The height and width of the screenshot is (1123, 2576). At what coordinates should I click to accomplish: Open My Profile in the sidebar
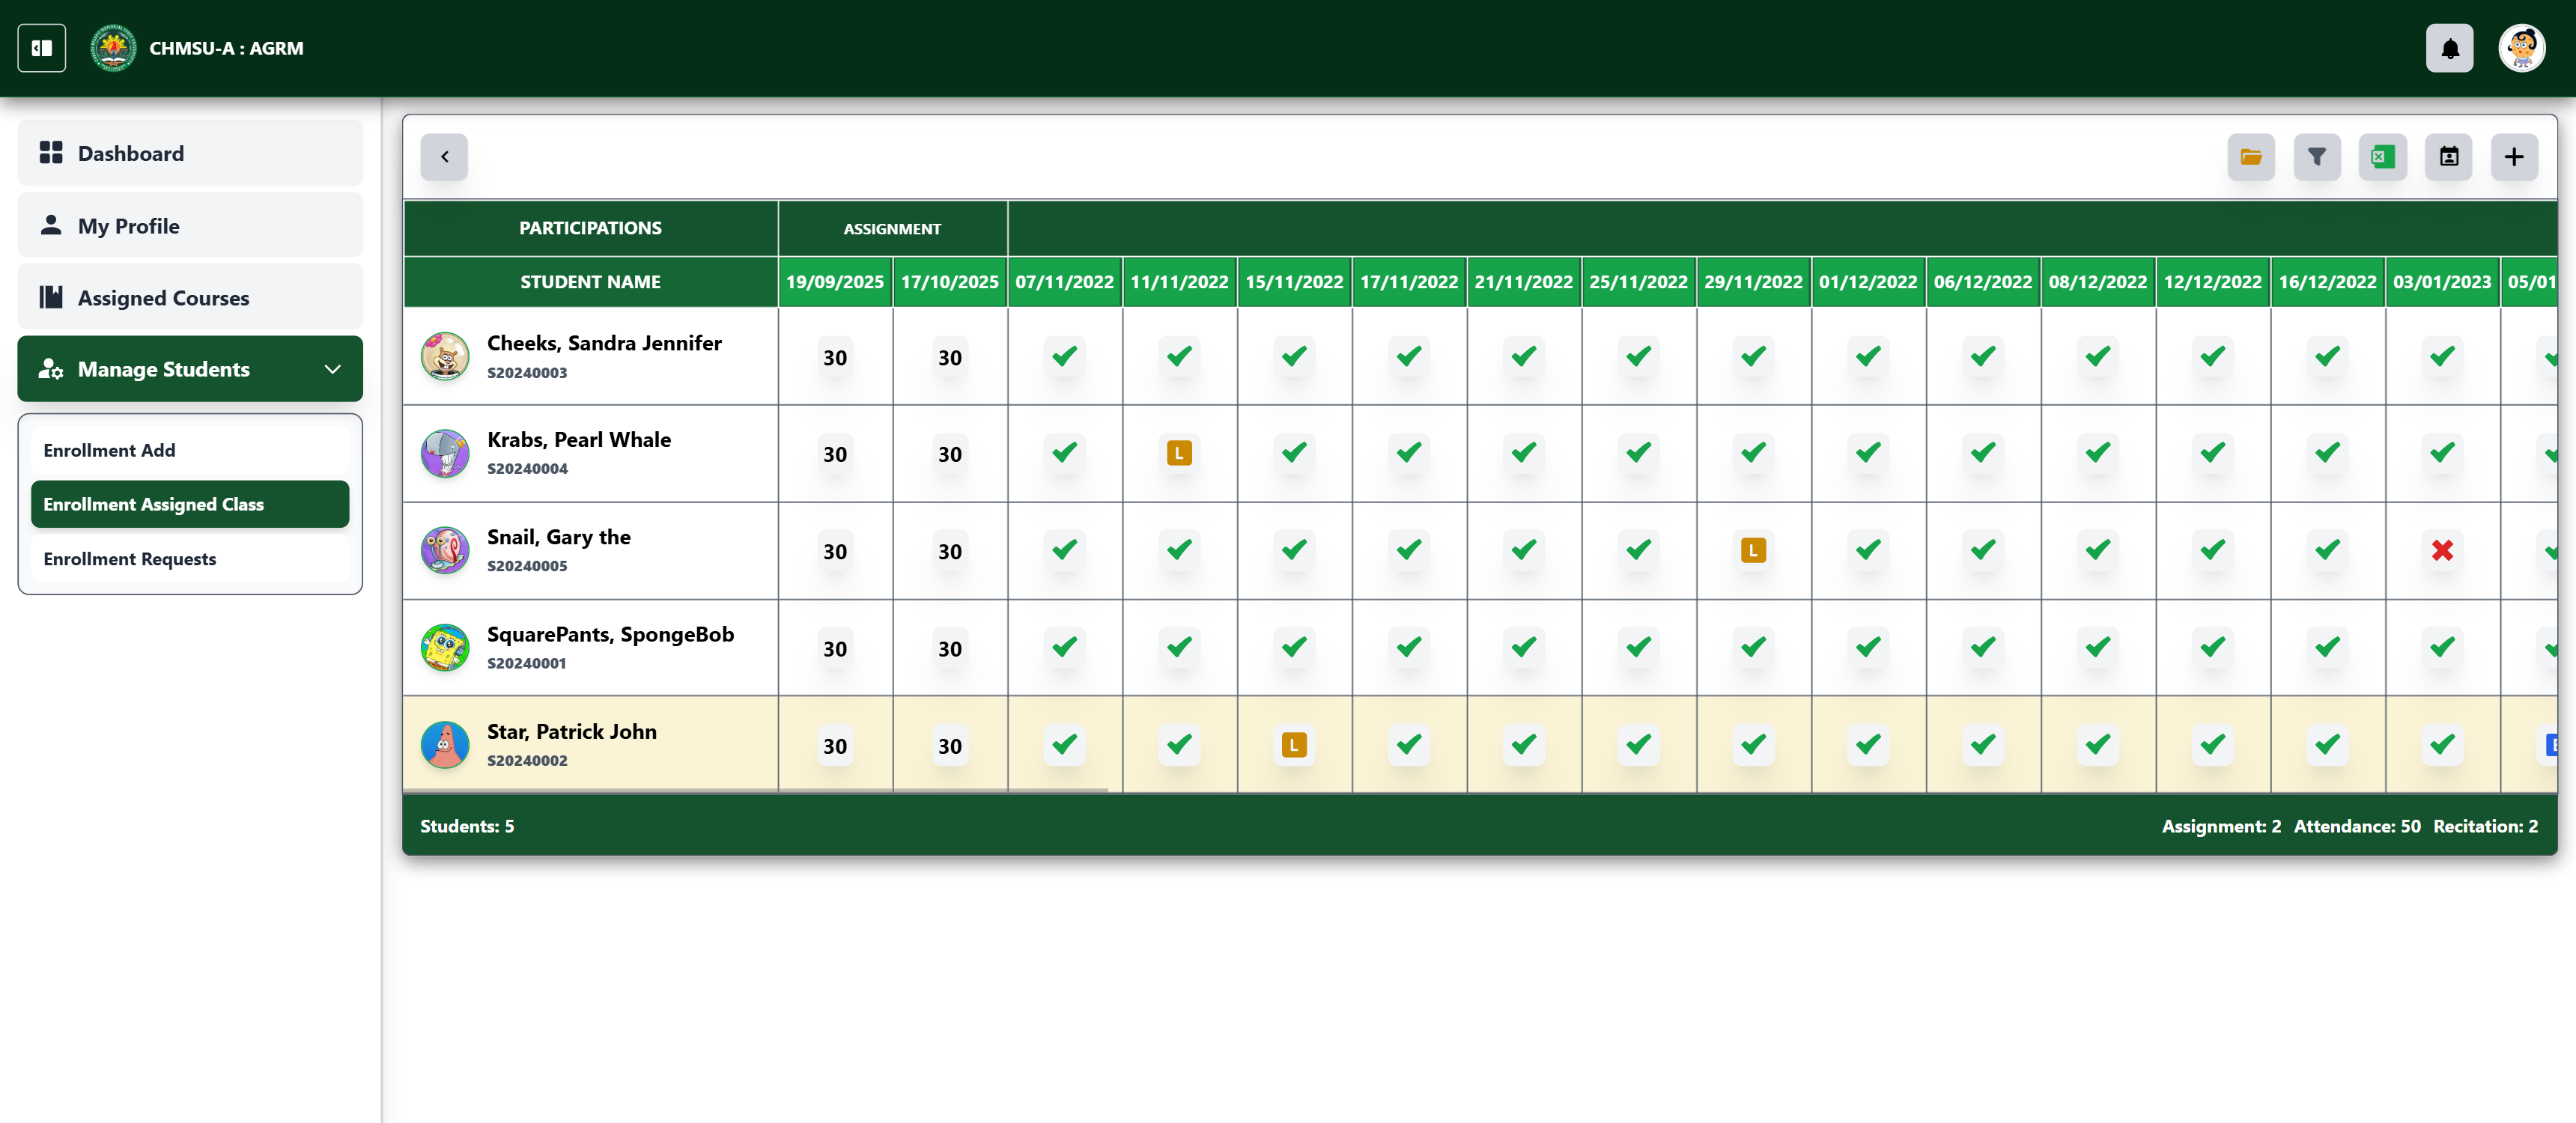pyautogui.click(x=190, y=225)
